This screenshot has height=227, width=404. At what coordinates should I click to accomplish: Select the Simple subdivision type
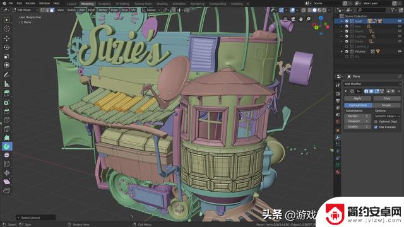pyautogui.click(x=386, y=105)
